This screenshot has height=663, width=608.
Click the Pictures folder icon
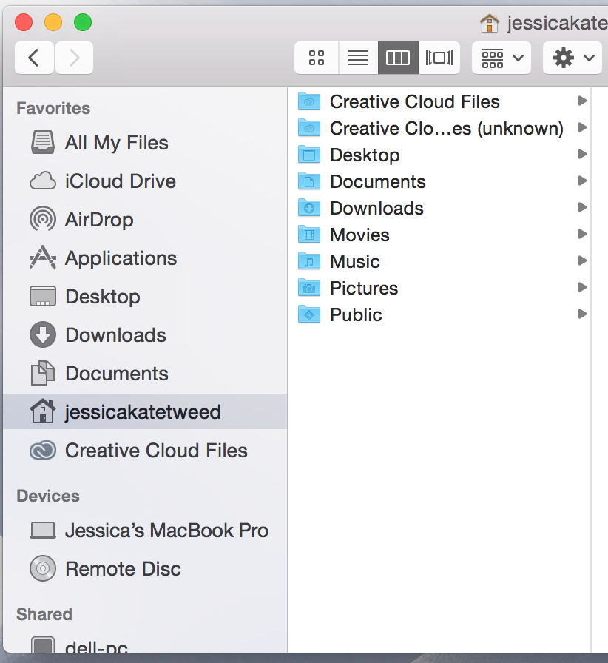(309, 288)
